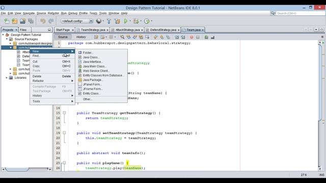Switch to the AttackStrategy.java tab
The image size is (326, 183).
click(x=127, y=30)
